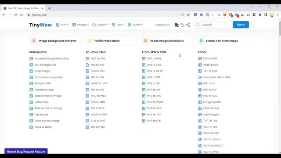Click the Animated GIF to MP4 video icon
Screen dimensions: 281x158
200,77
